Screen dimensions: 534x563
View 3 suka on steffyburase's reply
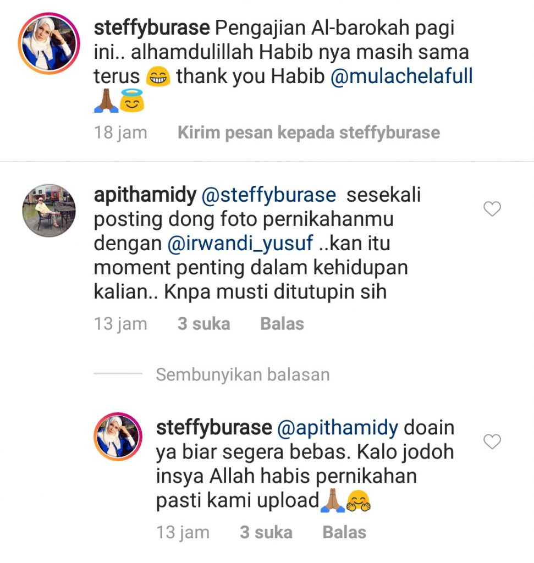pyautogui.click(x=266, y=532)
